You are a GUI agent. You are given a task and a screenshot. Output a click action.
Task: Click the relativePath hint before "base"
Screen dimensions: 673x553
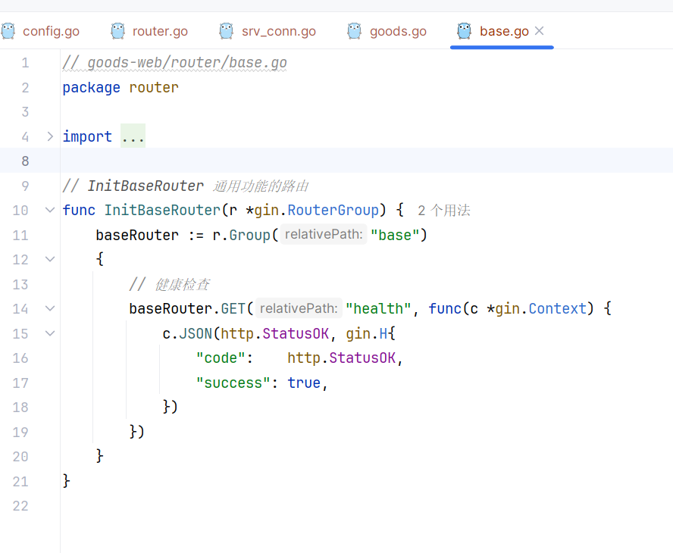(324, 235)
